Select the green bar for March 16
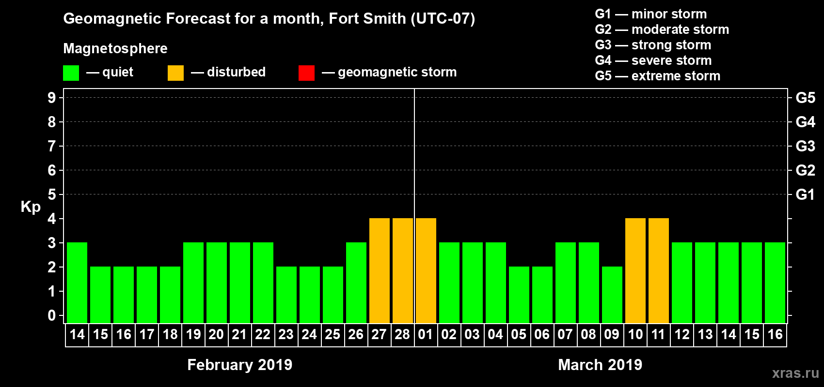The height and width of the screenshot is (387, 824). click(x=775, y=283)
